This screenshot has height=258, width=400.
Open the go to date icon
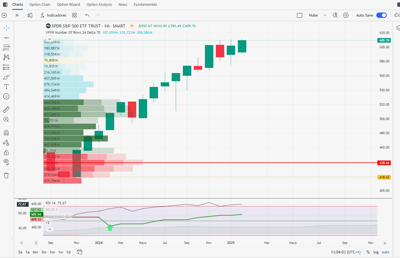tap(79, 252)
